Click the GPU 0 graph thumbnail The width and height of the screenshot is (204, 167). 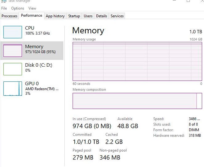[x=13, y=89]
